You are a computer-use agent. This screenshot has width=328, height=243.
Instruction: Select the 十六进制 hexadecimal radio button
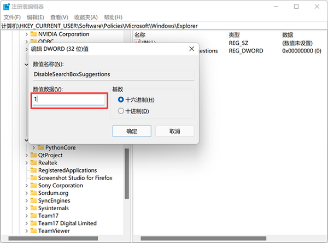[x=121, y=100]
